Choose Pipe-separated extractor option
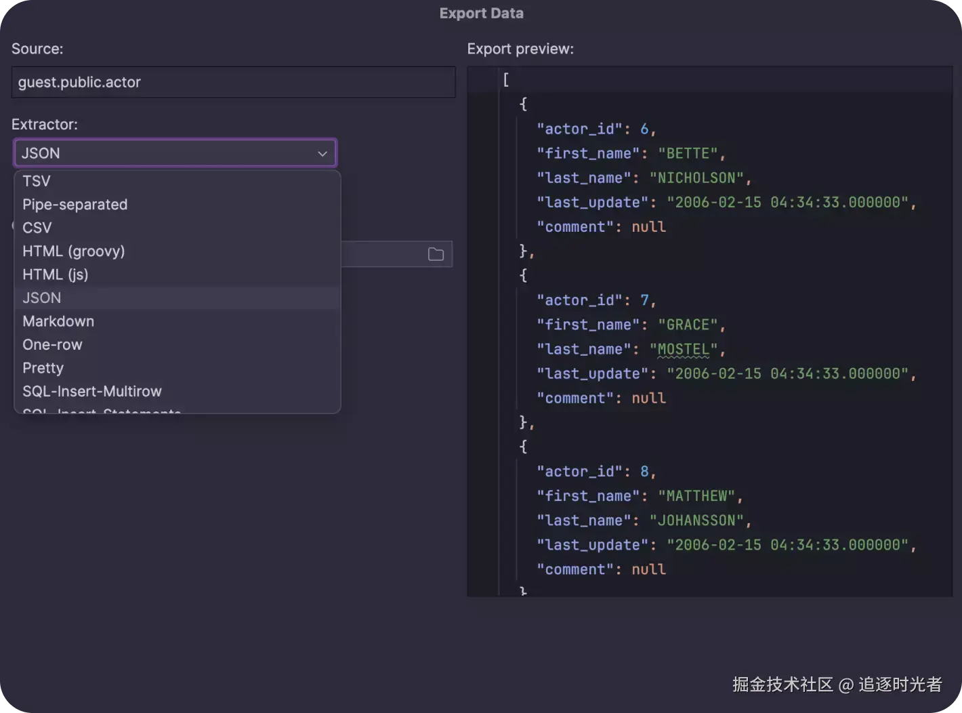962x713 pixels. 75,205
